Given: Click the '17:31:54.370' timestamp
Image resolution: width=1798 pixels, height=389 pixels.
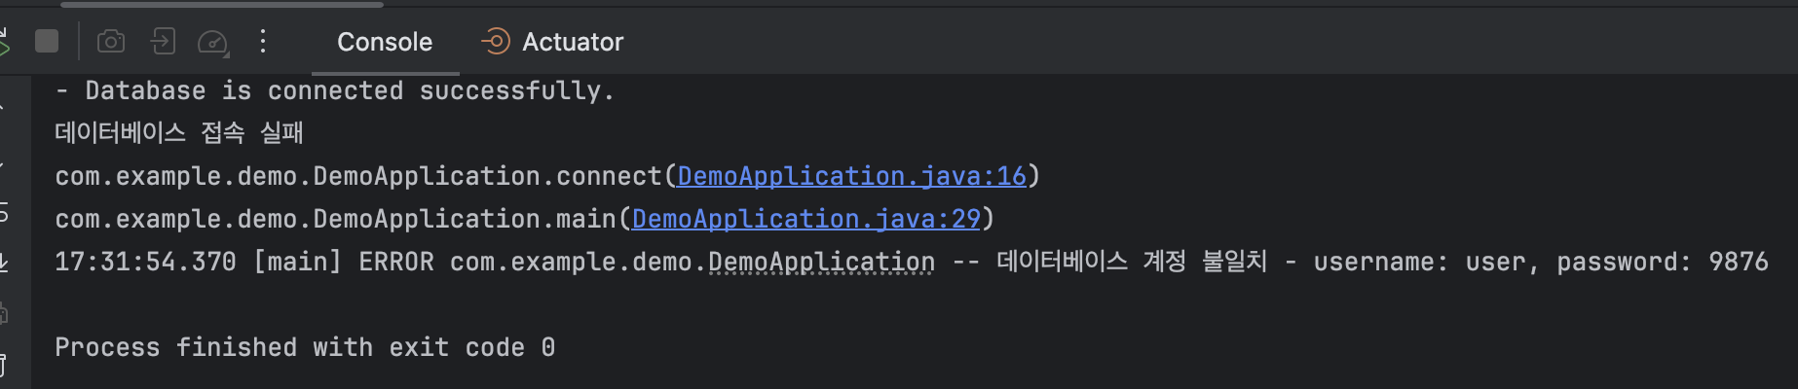Looking at the screenshot, I should [145, 262].
